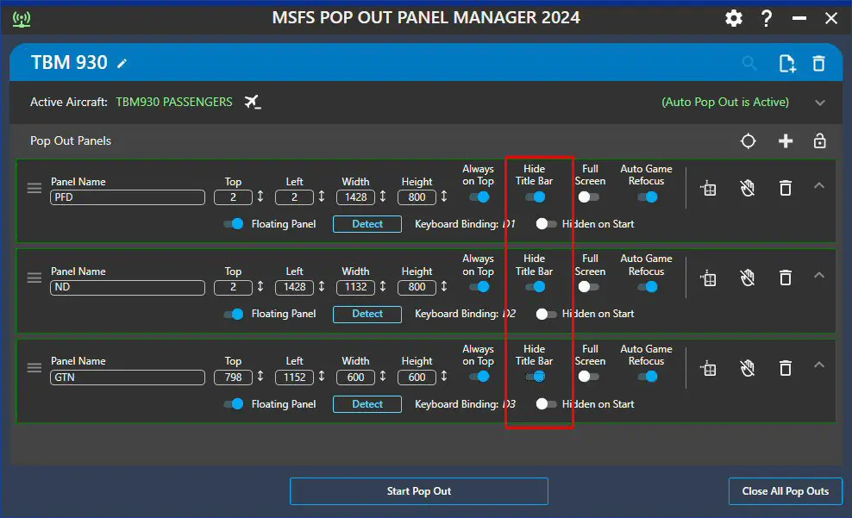The image size is (852, 518).
Task: Click the drag handle of the PFD panel
Action: [x=34, y=188]
